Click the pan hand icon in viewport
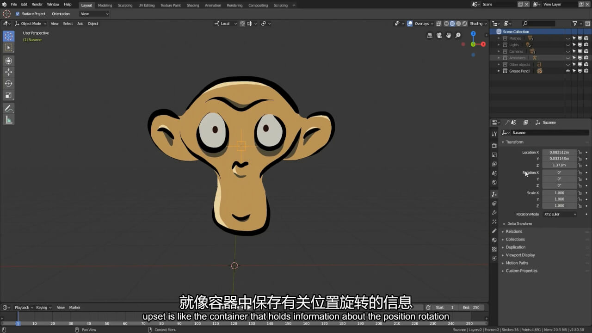The image size is (592, 333). coord(449,36)
